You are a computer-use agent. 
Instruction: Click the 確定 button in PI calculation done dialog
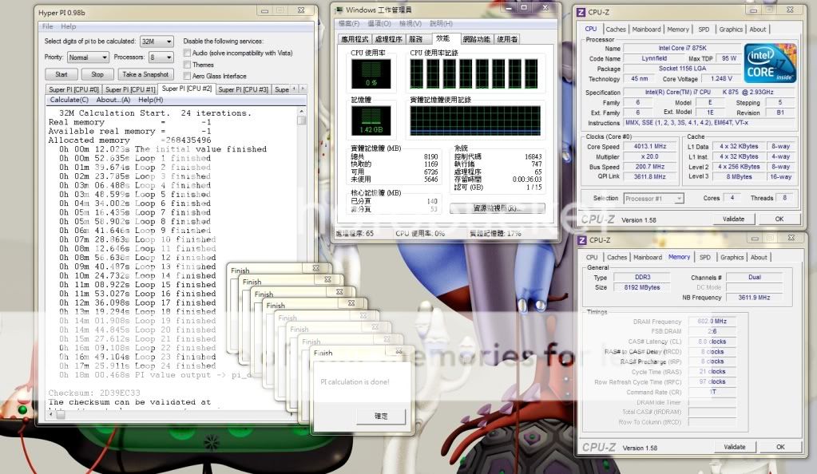381,417
